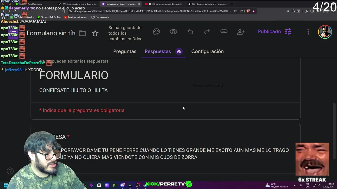Viewport: 337px width, 189px height.
Task: Open the Nueva carpeta bookmarks folder
Action: pos(100,17)
